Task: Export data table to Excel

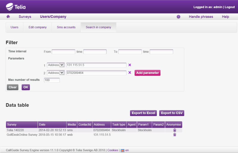Action: point(143,113)
